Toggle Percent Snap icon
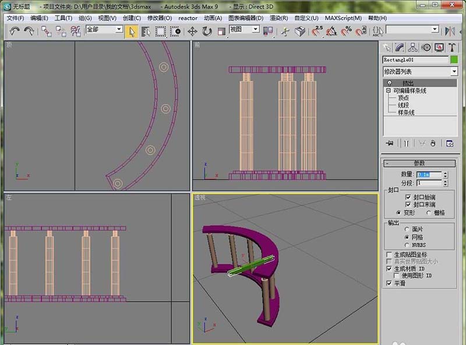Viewport: 466px width, 345px height. (x=346, y=31)
